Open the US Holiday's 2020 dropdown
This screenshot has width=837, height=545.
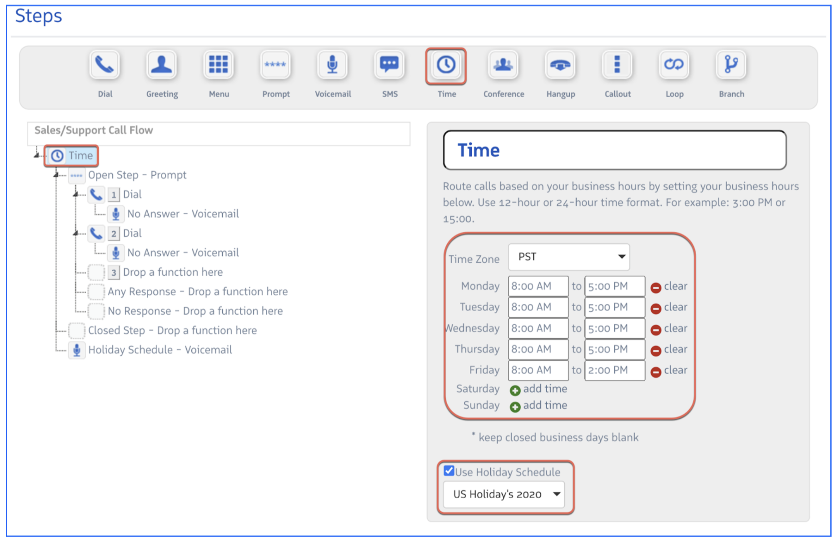[x=503, y=494]
